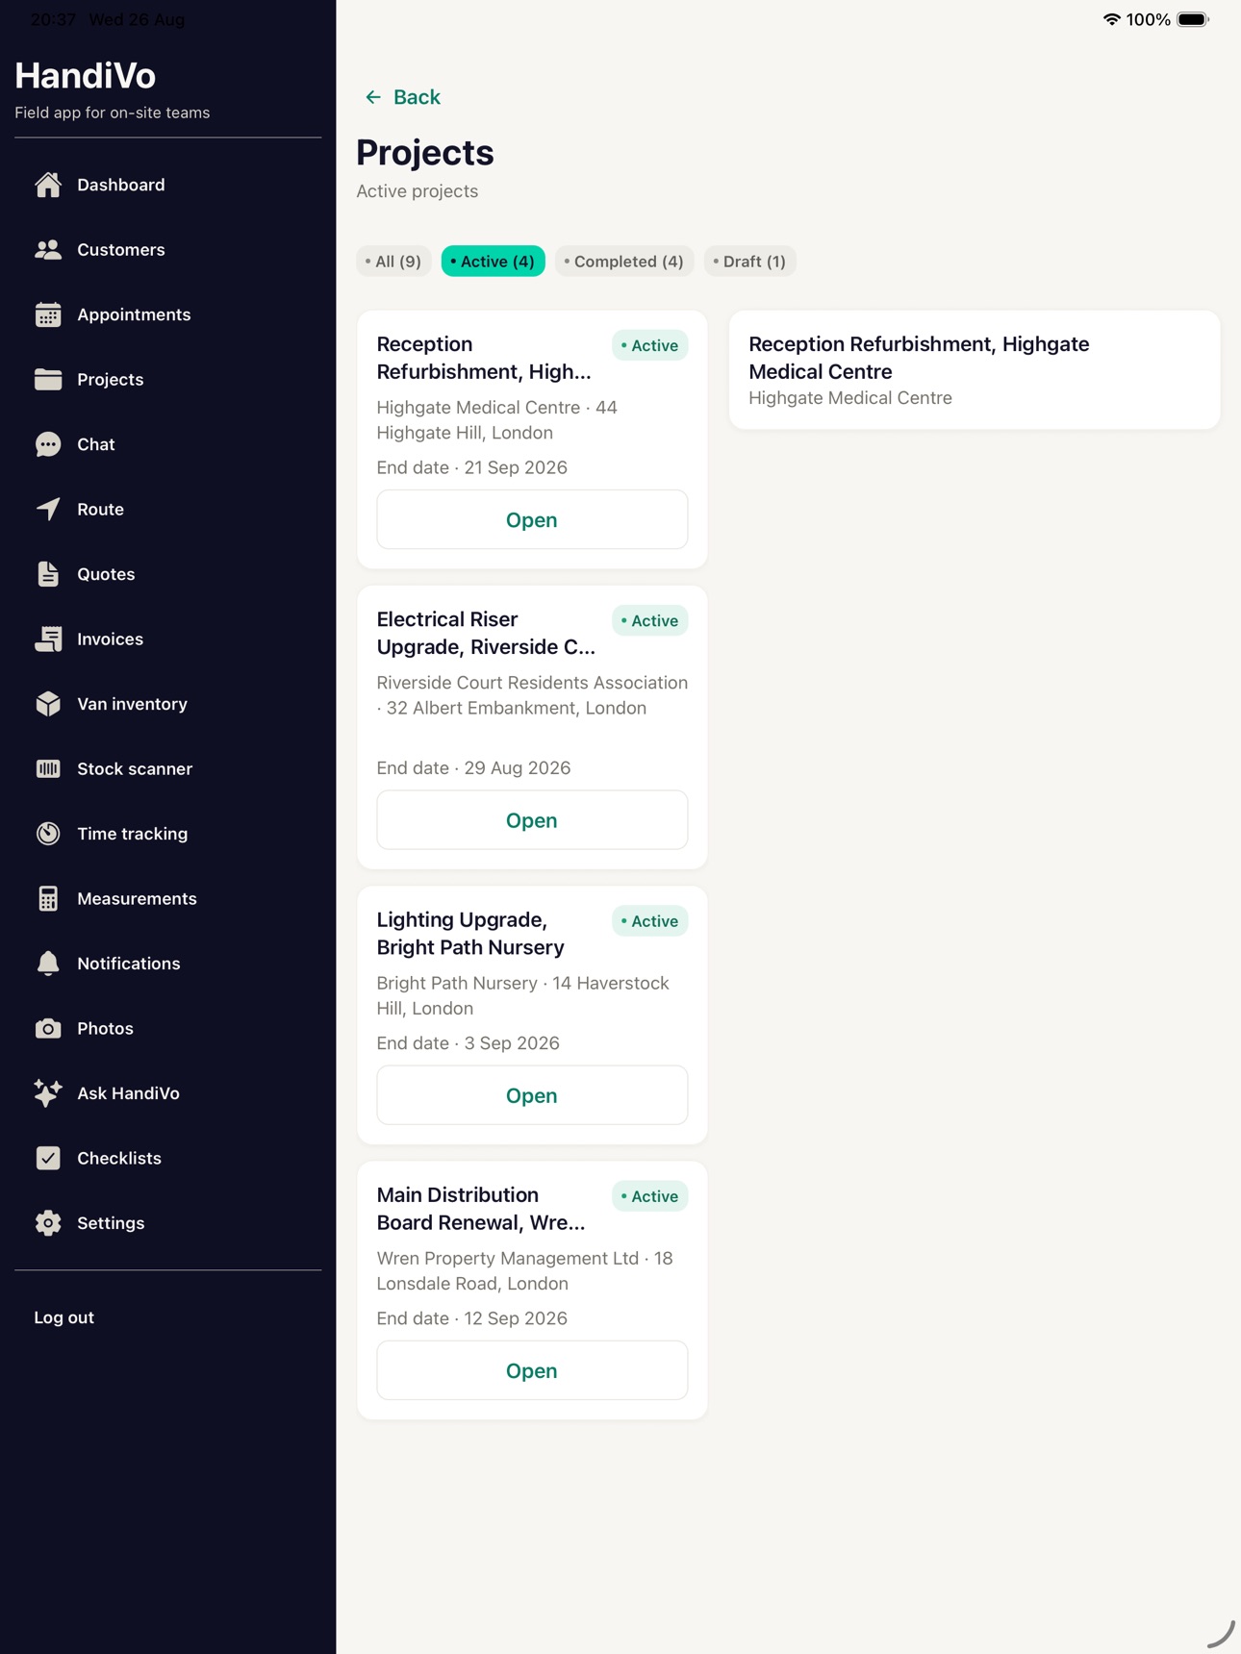Screen dimensions: 1241x1654
Task: Click the Measurements calculator icon
Action: point(48,899)
